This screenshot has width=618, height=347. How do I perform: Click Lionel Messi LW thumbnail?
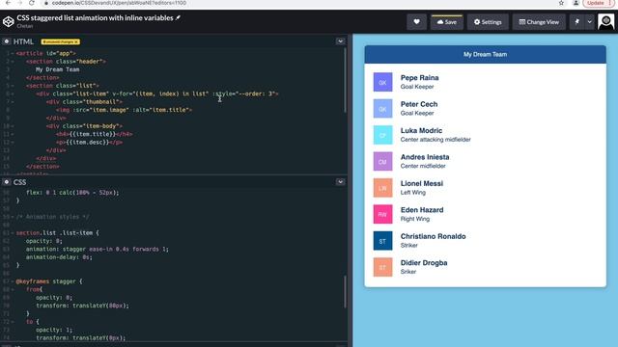click(382, 188)
